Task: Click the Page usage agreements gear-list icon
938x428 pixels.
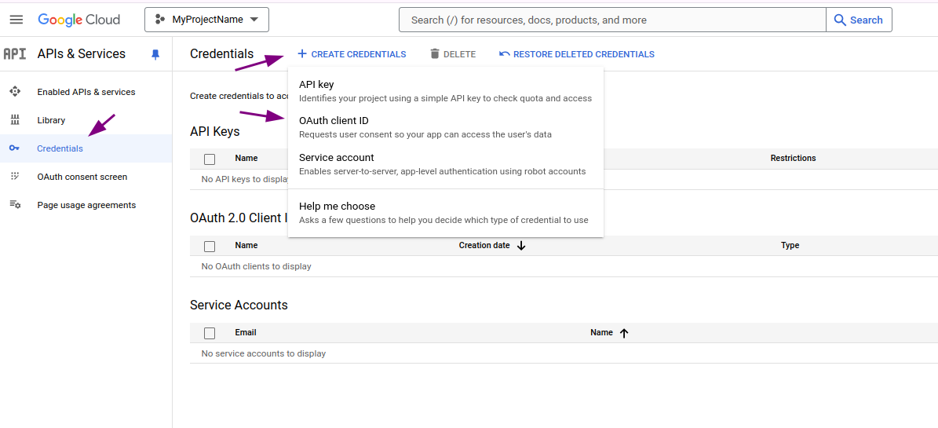Action: (x=15, y=205)
